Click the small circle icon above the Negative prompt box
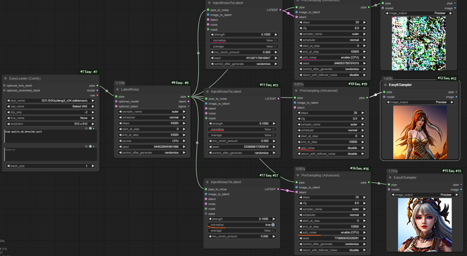This screenshot has height=256, width=467. click(x=86, y=146)
